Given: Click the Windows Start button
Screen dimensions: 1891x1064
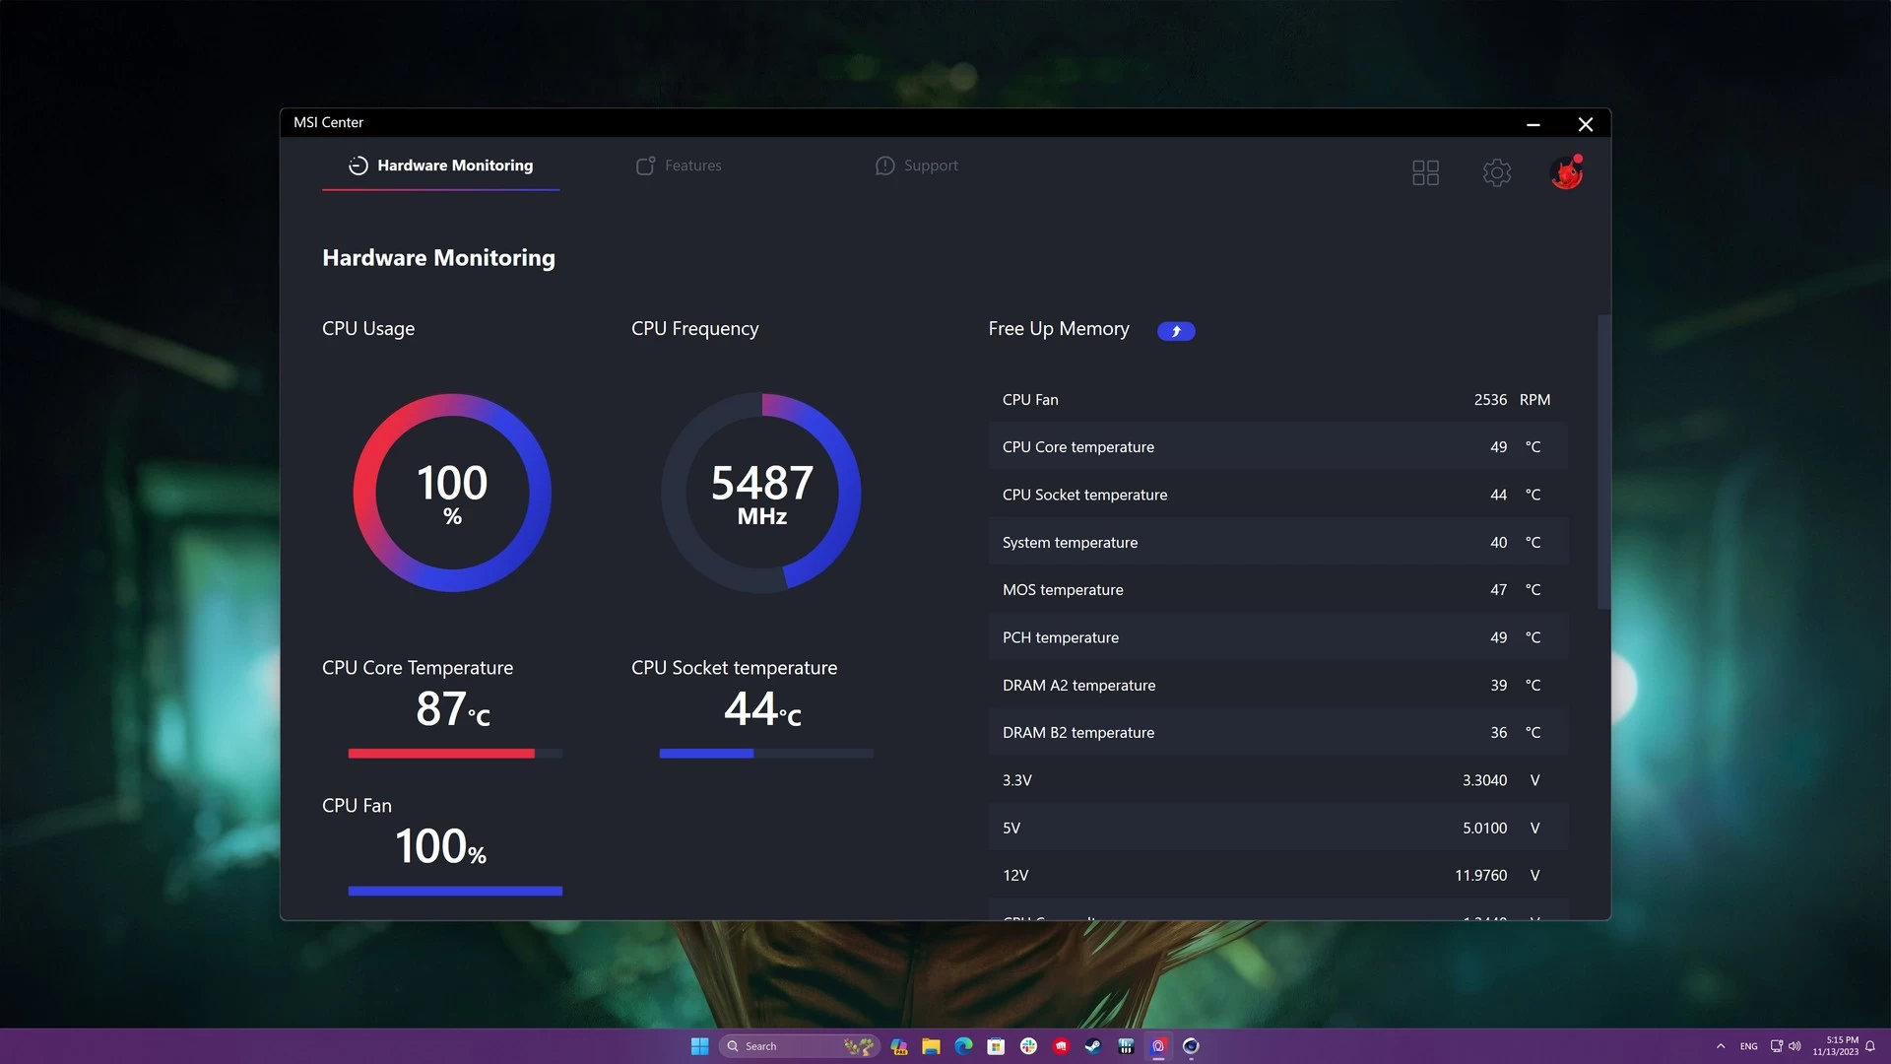Looking at the screenshot, I should pos(699,1046).
